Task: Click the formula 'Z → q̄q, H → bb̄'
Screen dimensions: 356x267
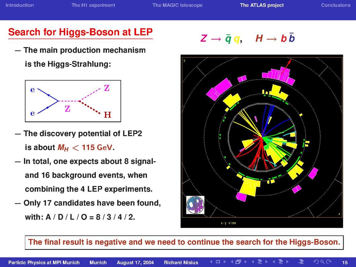Action: [247, 38]
